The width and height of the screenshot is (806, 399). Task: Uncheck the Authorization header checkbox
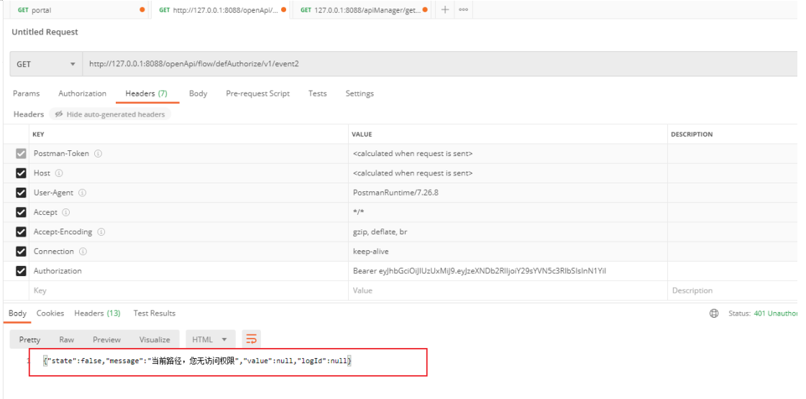(21, 271)
